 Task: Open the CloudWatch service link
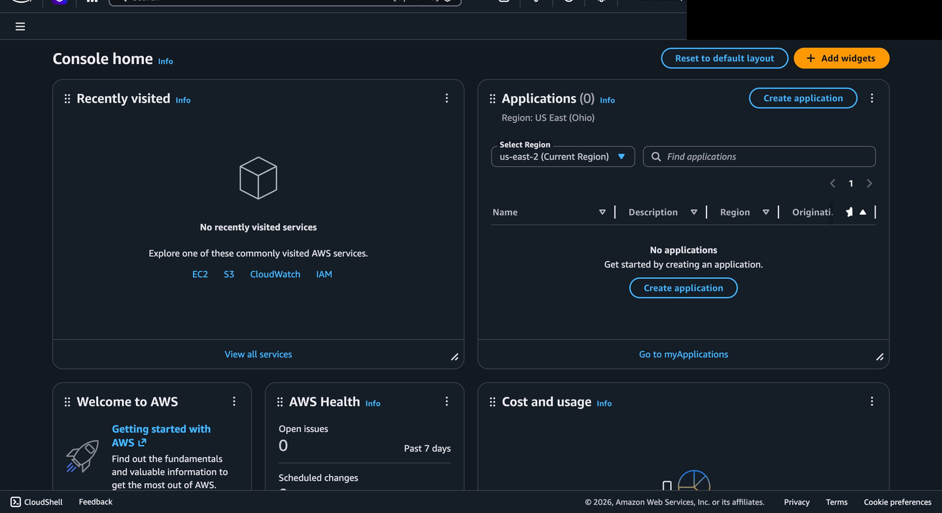point(275,274)
